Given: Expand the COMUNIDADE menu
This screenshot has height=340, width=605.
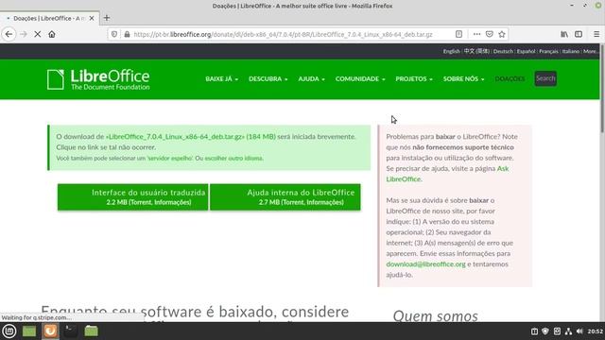Looking at the screenshot, I should 360,78.
